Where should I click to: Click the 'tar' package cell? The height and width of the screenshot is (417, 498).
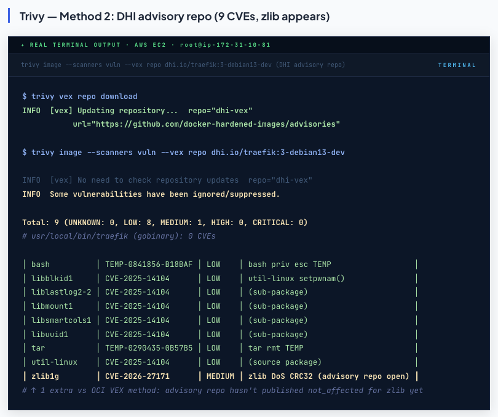point(38,348)
